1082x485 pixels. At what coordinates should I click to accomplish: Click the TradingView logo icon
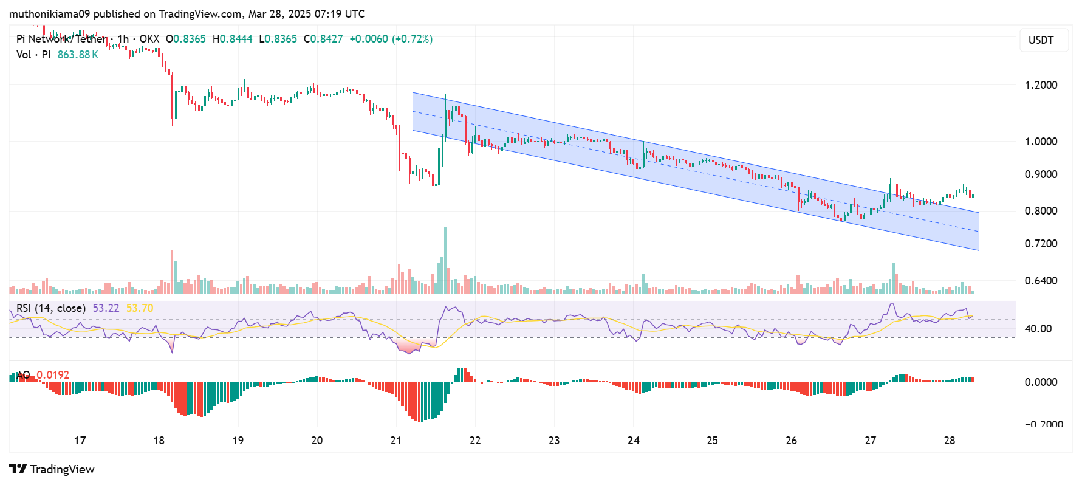(18, 469)
